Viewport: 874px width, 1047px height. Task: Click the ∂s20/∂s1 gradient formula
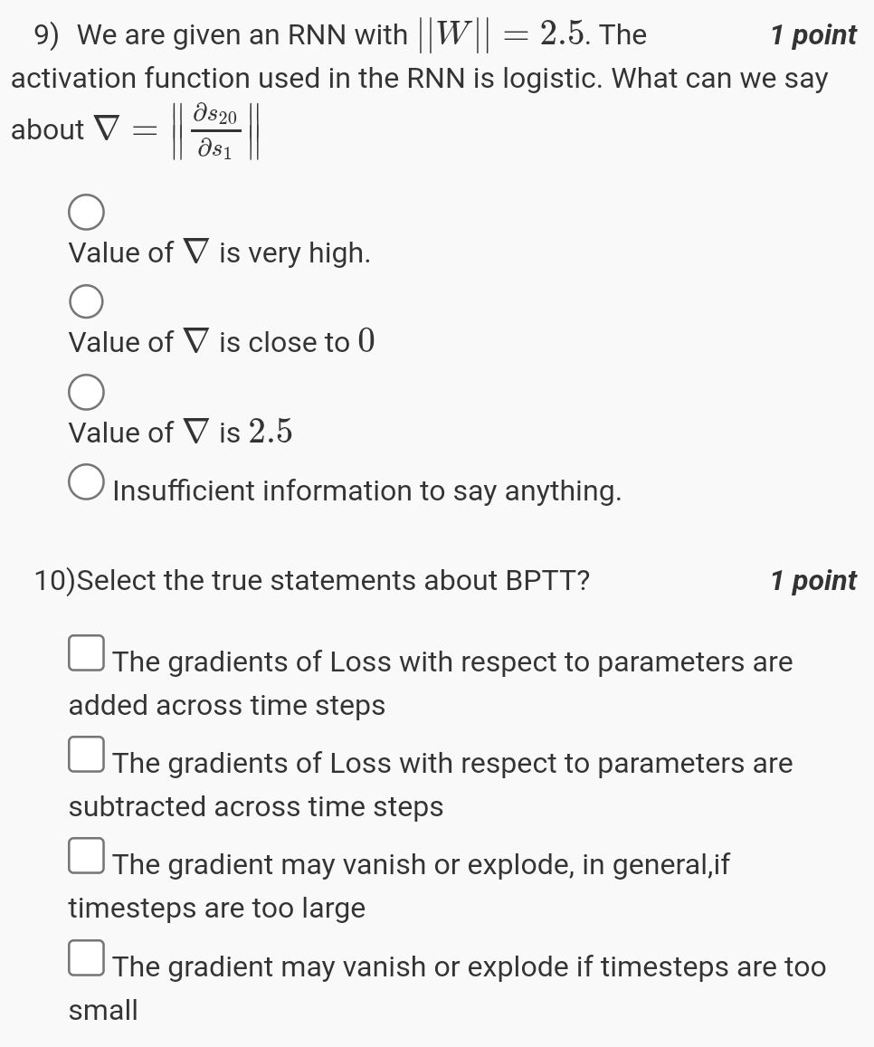pos(216,130)
